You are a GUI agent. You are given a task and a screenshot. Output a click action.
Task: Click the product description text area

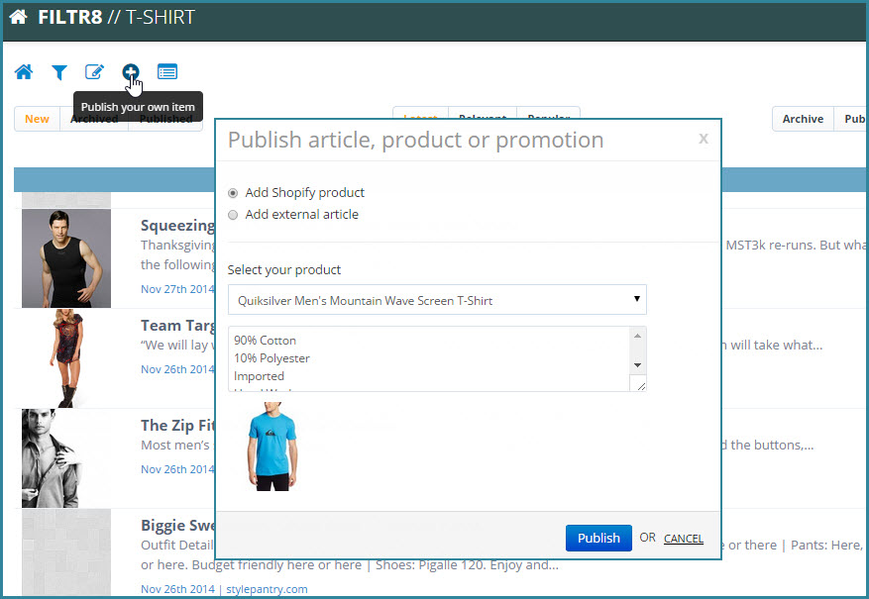[429, 358]
